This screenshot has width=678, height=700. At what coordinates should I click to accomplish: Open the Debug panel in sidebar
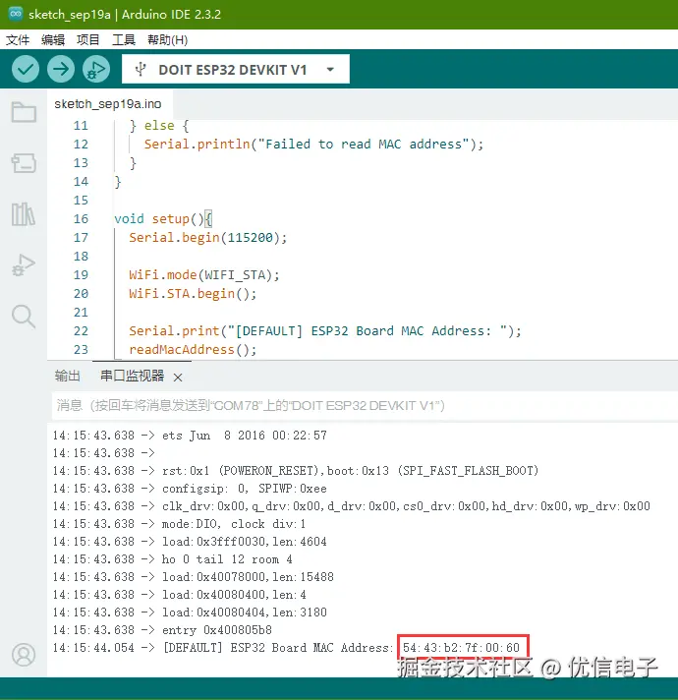[x=24, y=264]
